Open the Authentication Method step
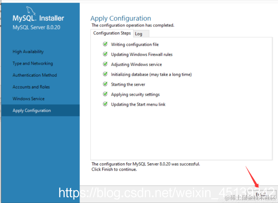Image resolution: width=278 pixels, height=203 pixels. pyautogui.click(x=35, y=75)
